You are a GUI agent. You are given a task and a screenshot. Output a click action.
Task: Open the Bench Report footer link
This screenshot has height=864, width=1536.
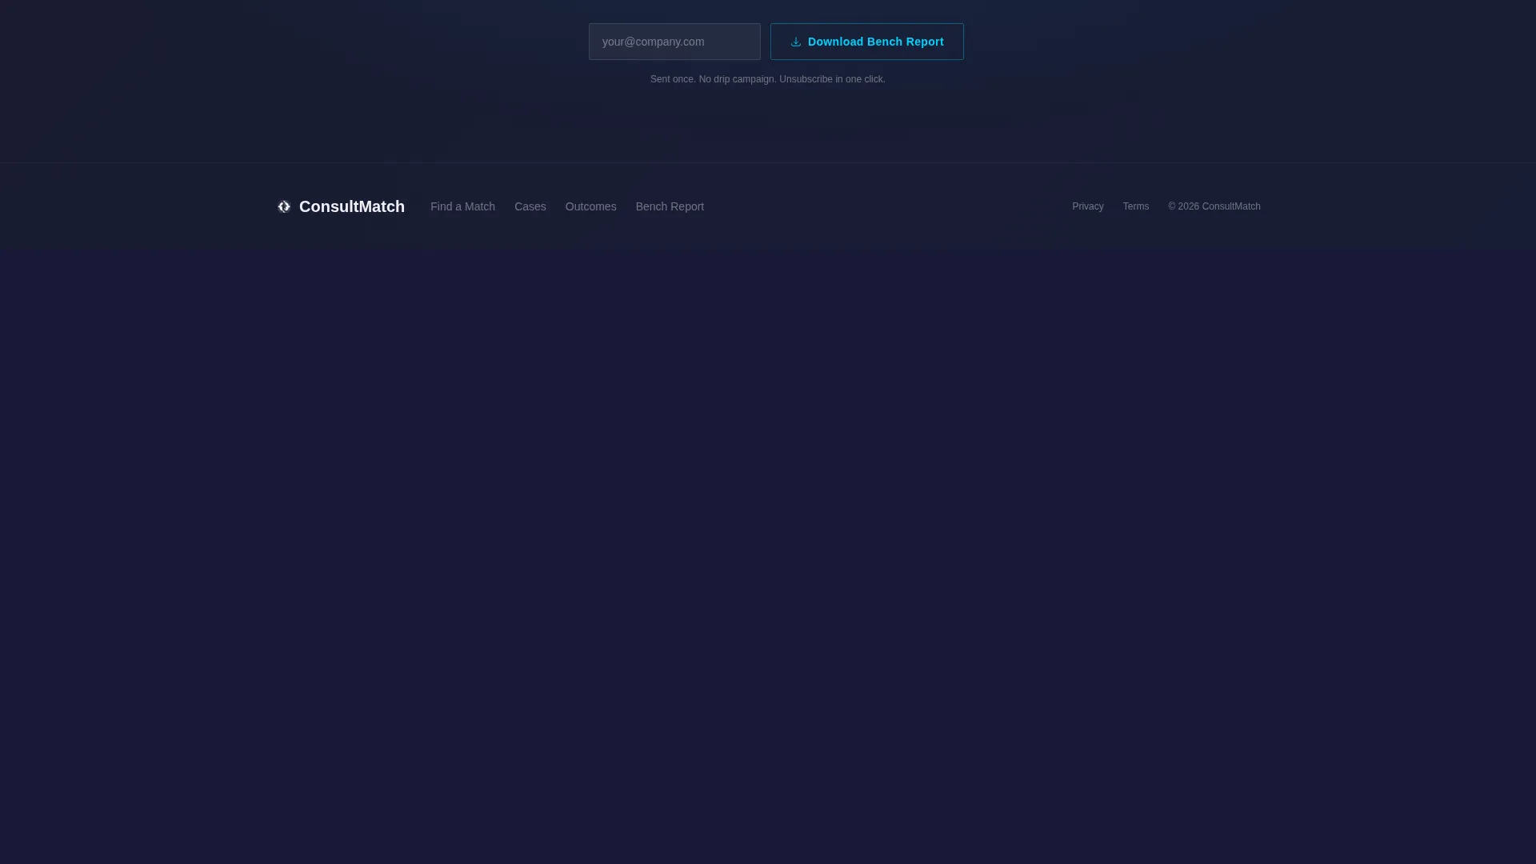(670, 206)
